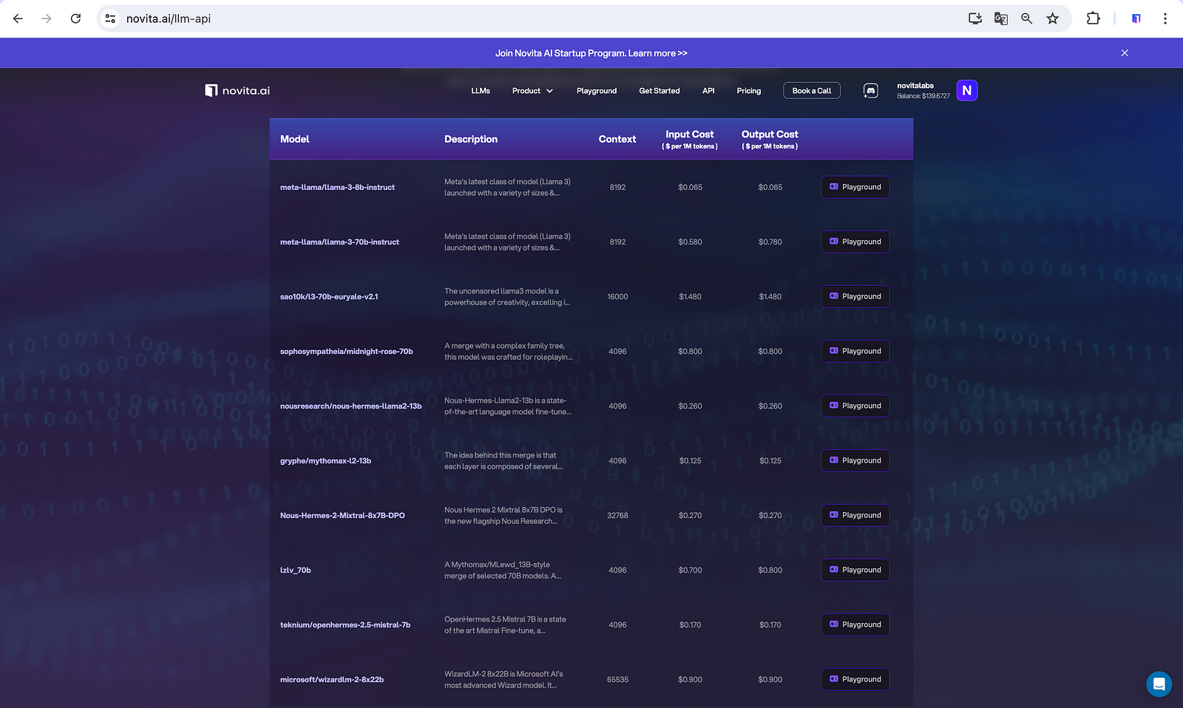Click context value 16000 for euryale

tap(617, 297)
